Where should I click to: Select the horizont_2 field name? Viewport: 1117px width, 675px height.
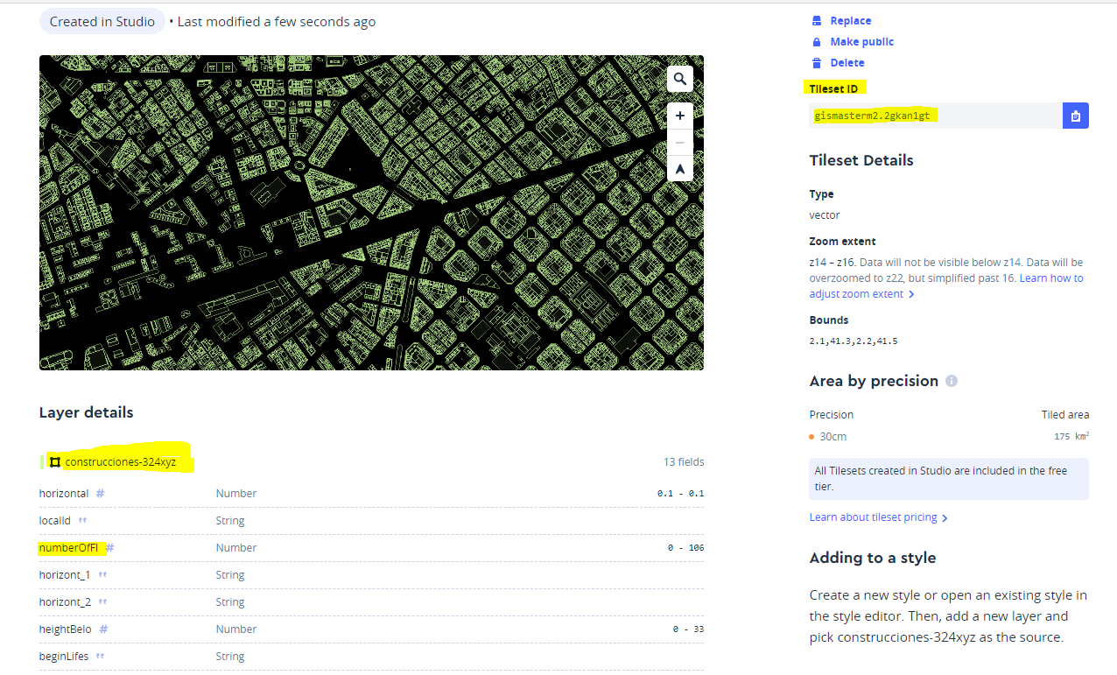click(x=65, y=601)
